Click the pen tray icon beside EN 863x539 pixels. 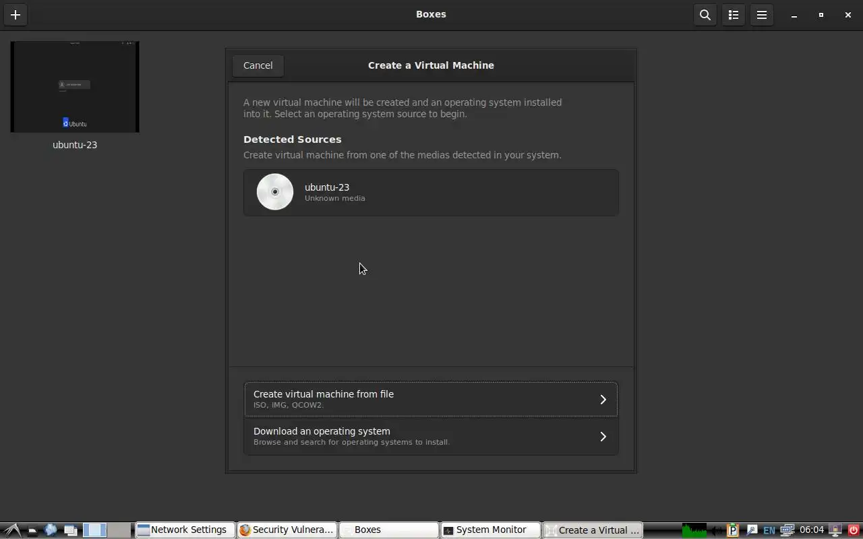click(x=752, y=530)
